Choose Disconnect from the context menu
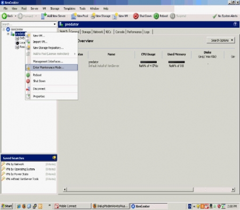This screenshot has width=240, height=210. click(x=52, y=89)
